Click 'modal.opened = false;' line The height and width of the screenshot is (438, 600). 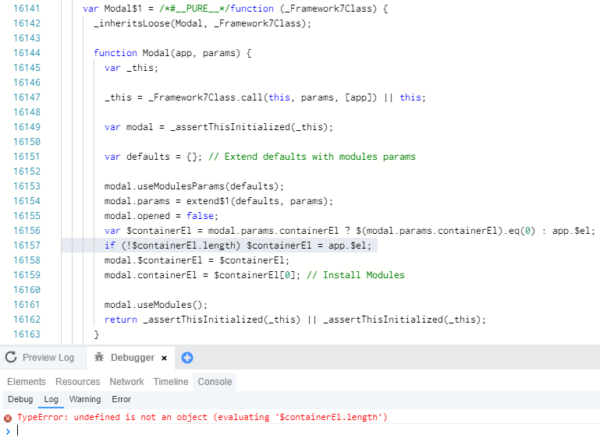(x=162, y=216)
